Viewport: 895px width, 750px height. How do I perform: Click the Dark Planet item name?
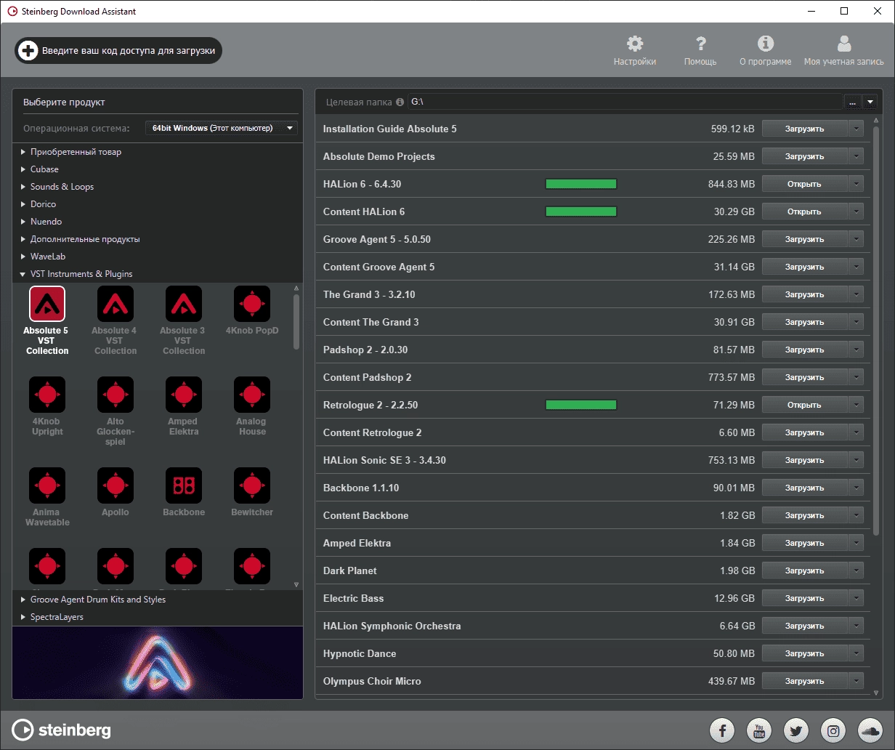pyautogui.click(x=350, y=570)
